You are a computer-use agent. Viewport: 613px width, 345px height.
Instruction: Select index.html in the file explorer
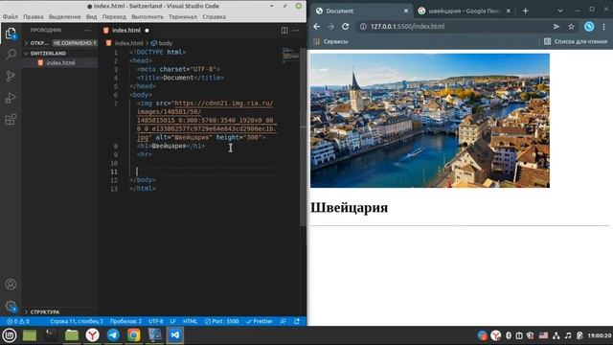click(x=60, y=63)
